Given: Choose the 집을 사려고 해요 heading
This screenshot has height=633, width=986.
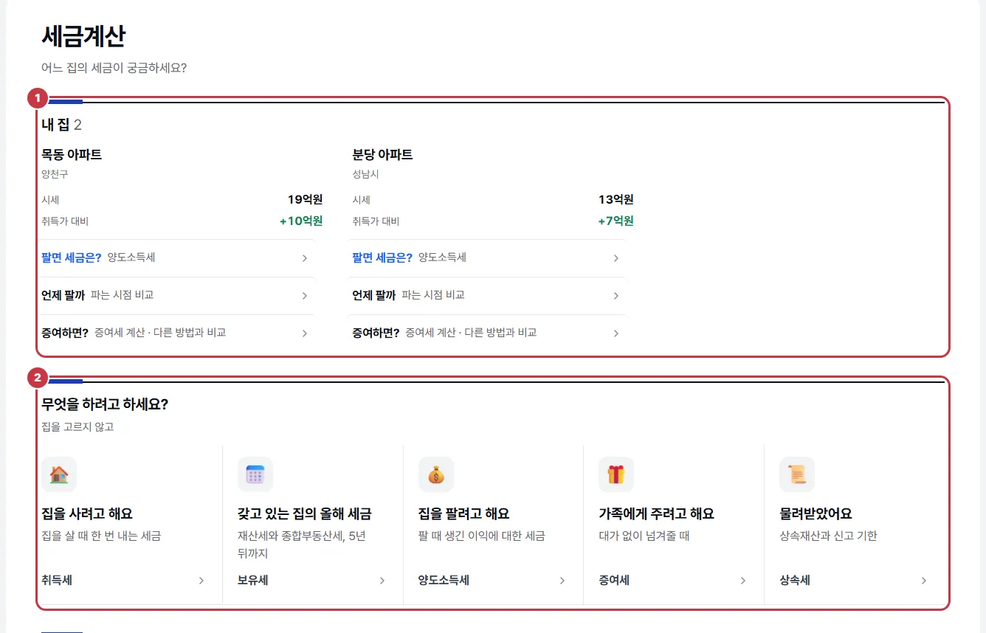Looking at the screenshot, I should tap(87, 513).
